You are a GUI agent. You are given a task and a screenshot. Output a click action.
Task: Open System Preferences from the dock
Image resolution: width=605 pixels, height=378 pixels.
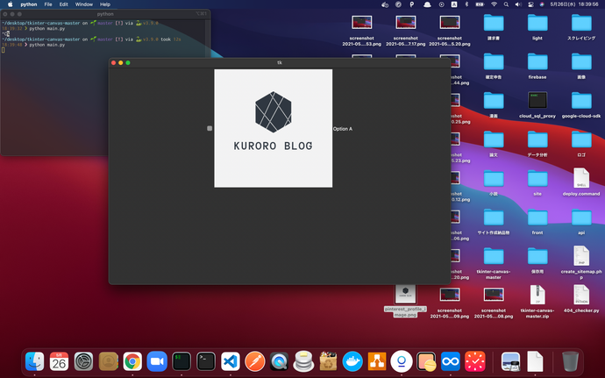[83, 362]
